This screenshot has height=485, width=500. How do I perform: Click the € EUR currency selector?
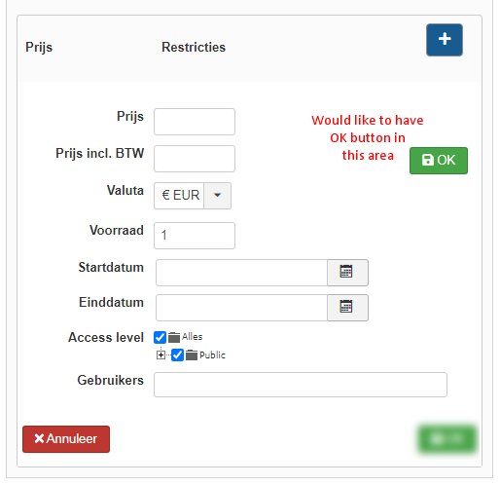click(179, 196)
